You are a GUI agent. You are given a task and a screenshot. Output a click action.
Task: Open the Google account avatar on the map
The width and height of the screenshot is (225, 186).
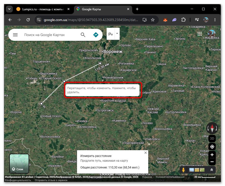click(x=211, y=34)
